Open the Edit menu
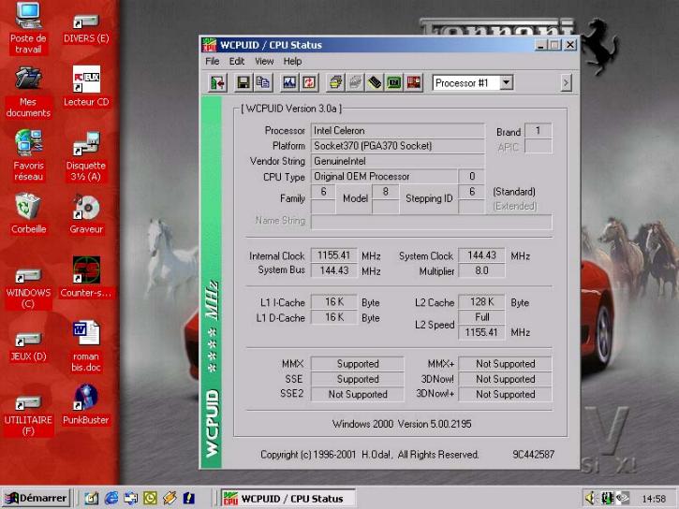 pos(237,62)
